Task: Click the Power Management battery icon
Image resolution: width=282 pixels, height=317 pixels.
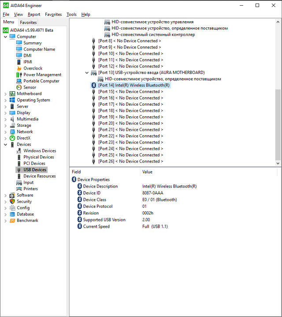Action: (x=19, y=74)
